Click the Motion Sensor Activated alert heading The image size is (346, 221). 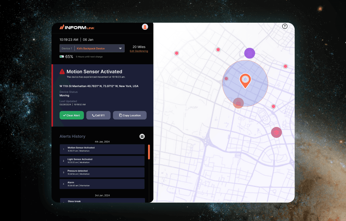point(94,72)
